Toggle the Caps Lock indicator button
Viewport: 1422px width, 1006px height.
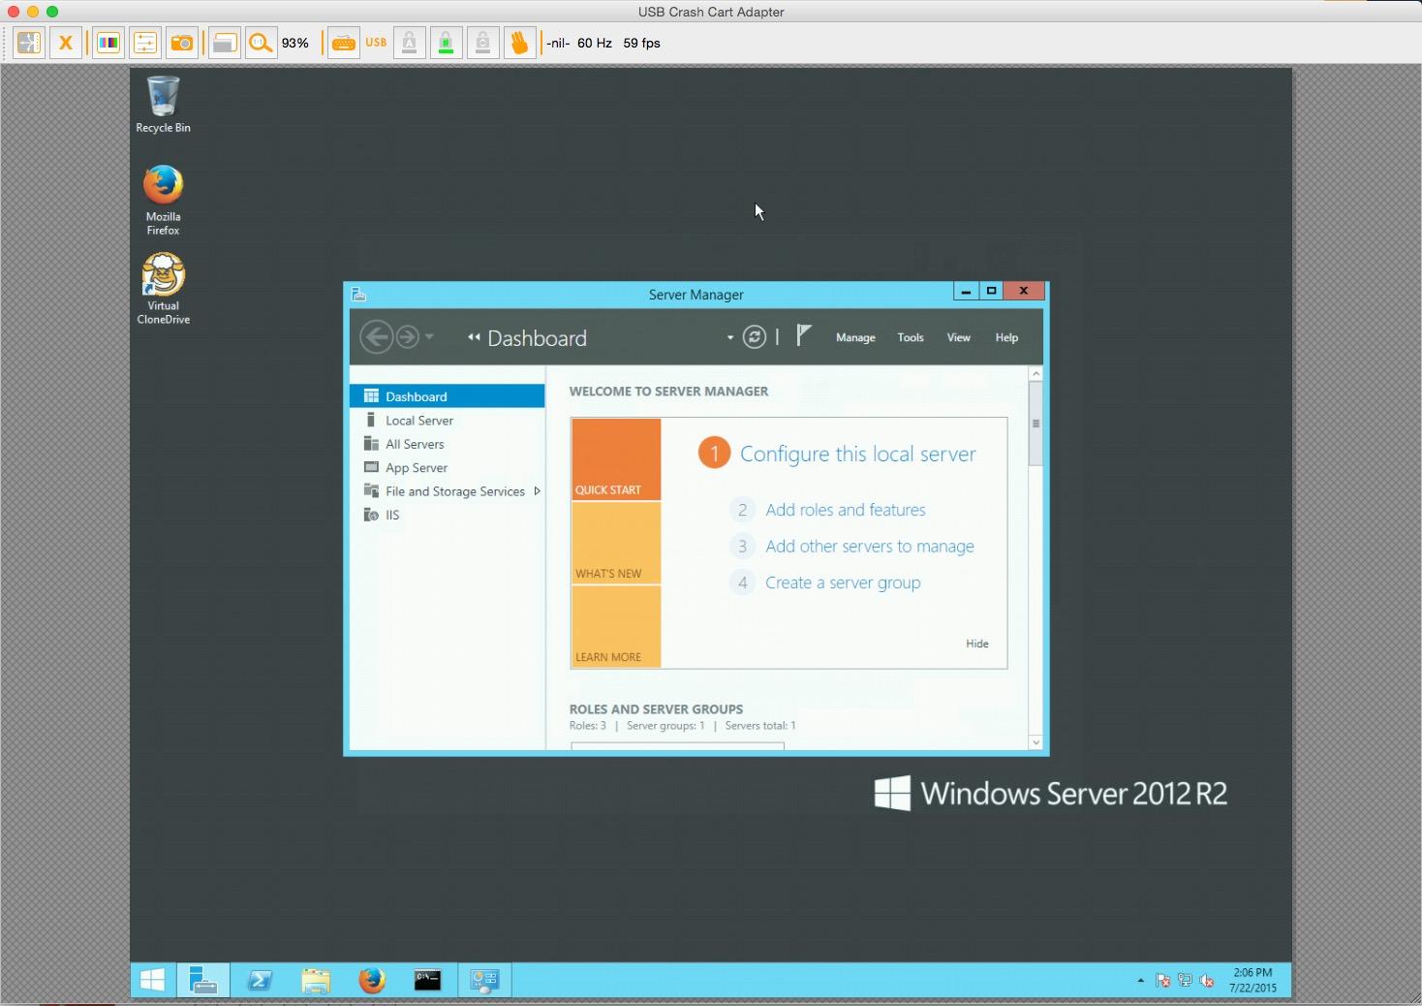pos(410,44)
